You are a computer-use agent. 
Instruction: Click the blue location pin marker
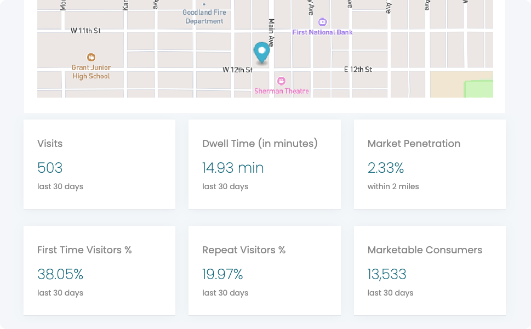pyautogui.click(x=262, y=53)
